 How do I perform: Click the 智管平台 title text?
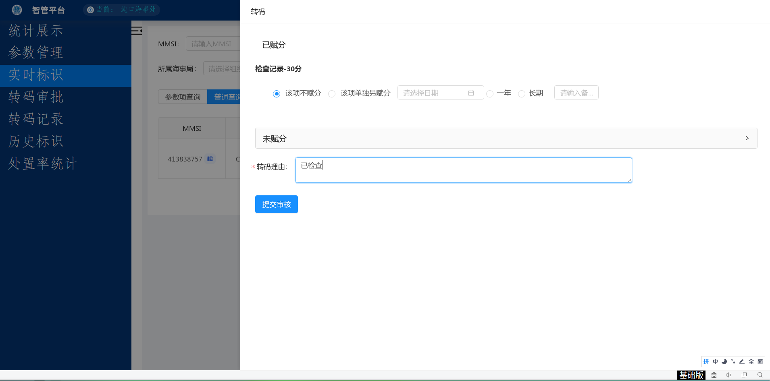point(48,10)
